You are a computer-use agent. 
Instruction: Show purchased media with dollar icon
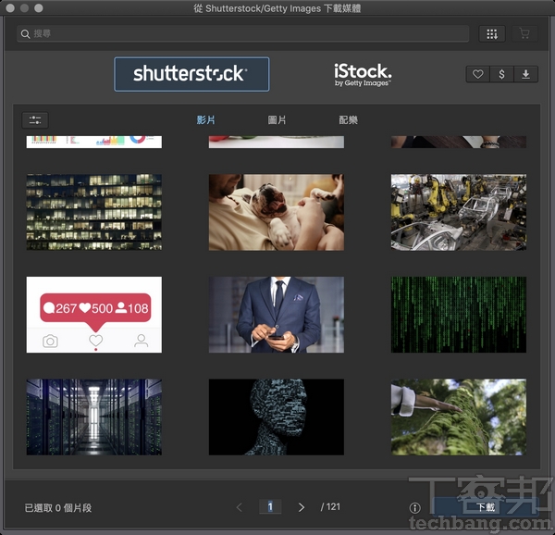501,74
